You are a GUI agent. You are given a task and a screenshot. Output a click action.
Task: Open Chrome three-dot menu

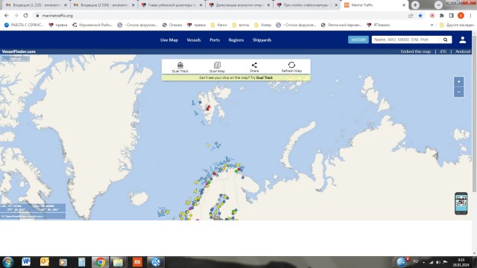point(470,16)
